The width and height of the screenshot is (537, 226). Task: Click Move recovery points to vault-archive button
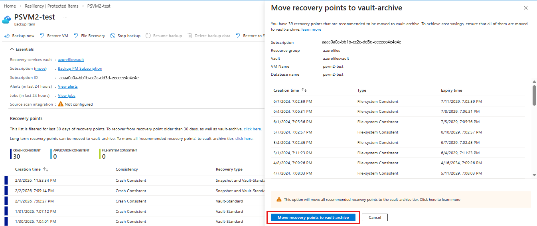point(313,218)
